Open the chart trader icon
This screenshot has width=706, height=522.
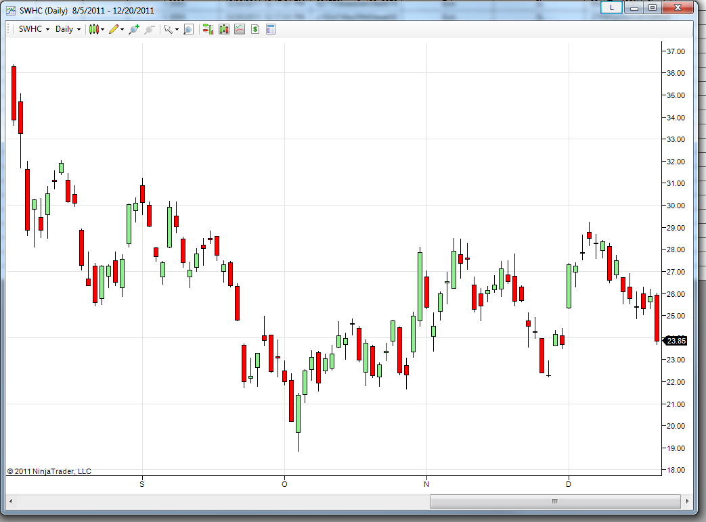pyautogui.click(x=208, y=29)
